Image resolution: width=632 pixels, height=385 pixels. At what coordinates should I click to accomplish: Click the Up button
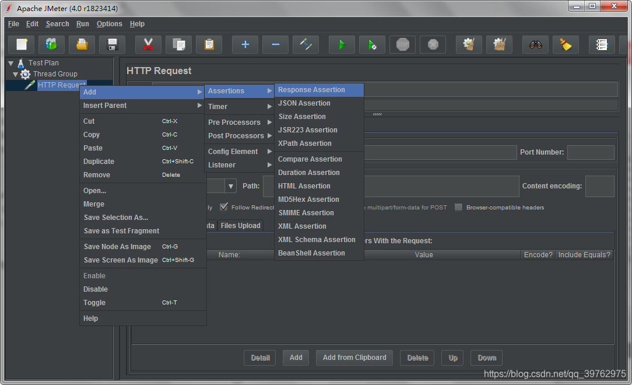click(x=452, y=358)
